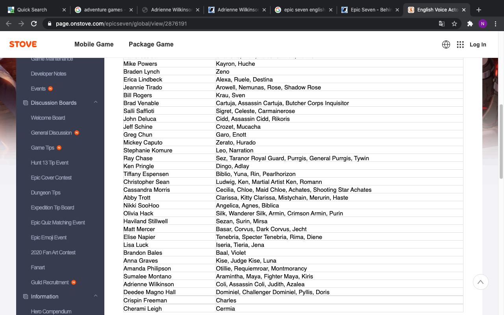Image resolution: width=504 pixels, height=315 pixels.
Task: Click the Google Translate icon in address bar
Action: click(x=442, y=24)
